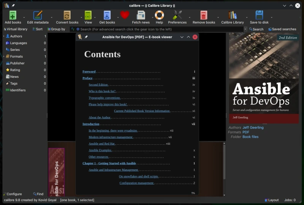Expand the Authors tree category

tap(4, 36)
